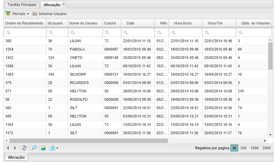
Task: Click badge value 0000008
Action: (111, 99)
